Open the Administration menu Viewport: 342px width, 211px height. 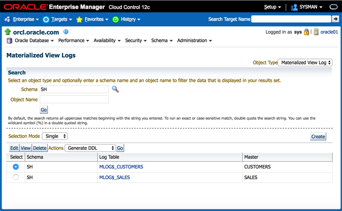[x=195, y=41]
